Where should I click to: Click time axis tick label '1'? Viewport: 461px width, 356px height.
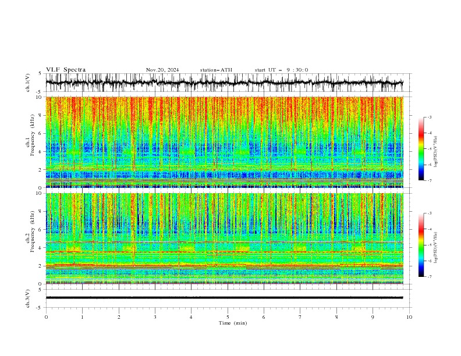click(82, 317)
